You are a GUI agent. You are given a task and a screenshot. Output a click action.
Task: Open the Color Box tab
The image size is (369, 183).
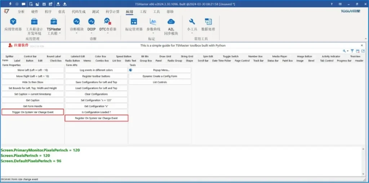(x=100, y=56)
